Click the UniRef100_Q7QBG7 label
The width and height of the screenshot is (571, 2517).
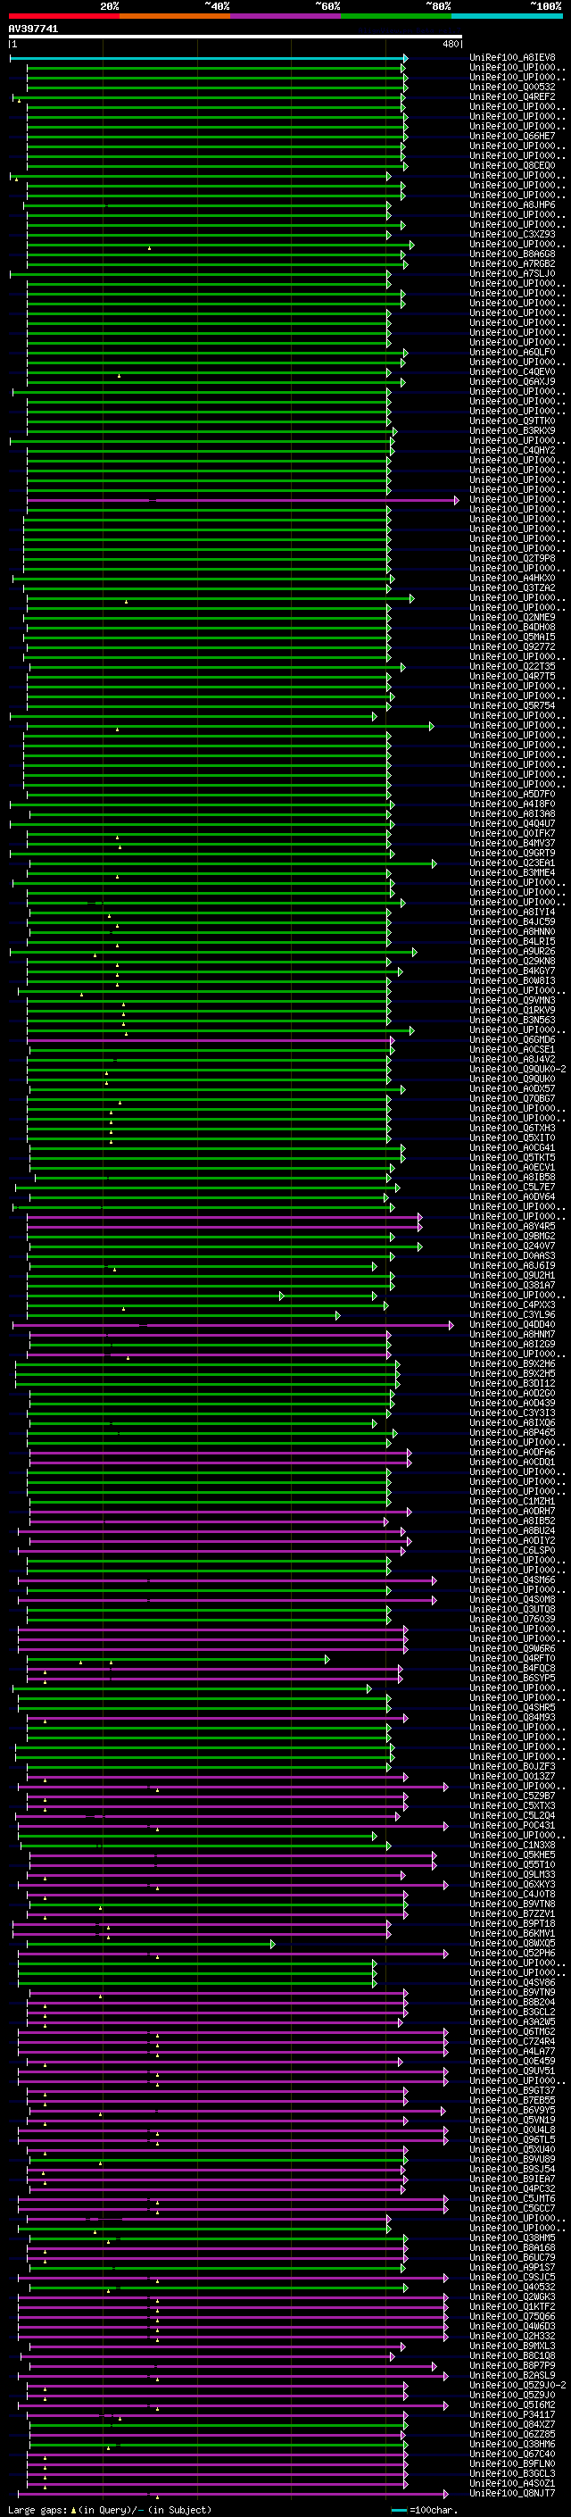pos(512,1098)
